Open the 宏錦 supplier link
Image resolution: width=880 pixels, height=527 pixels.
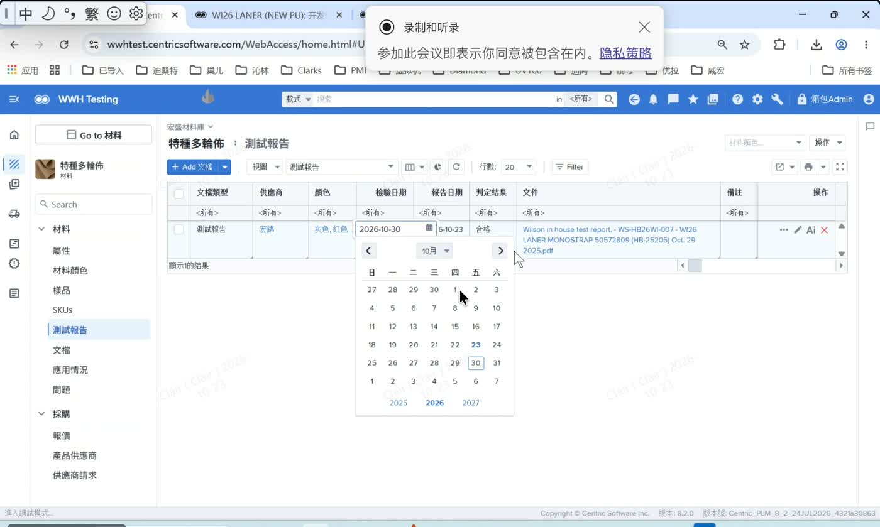[267, 229]
